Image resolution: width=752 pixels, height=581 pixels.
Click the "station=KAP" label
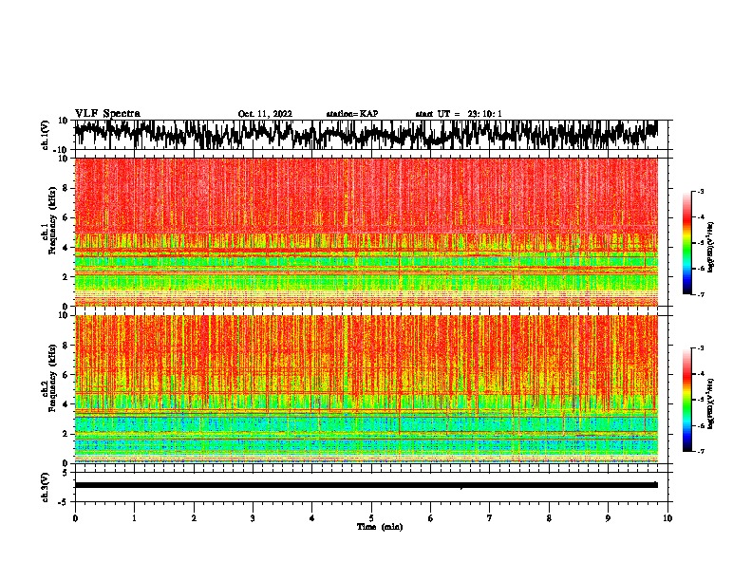352,114
